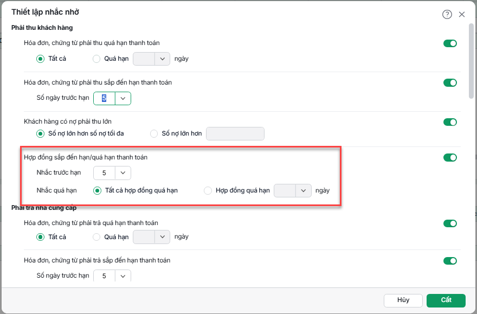Click the Nhắc quá hạn label
The width and height of the screenshot is (477, 314).
click(56, 190)
